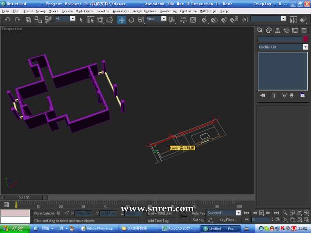Screen dimensions: 311x233
Task: Toggle Keyboard Shortcut Override icon
Action: pyautogui.click(x=193, y=20)
